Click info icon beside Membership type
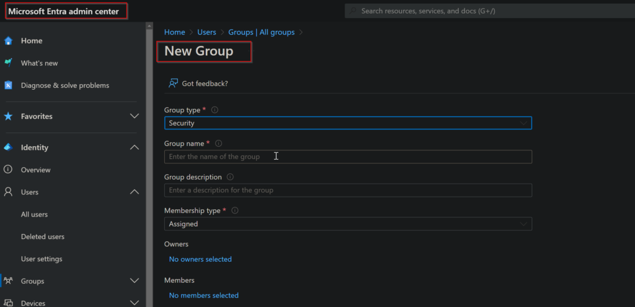Image resolution: width=635 pixels, height=307 pixels. (x=235, y=210)
